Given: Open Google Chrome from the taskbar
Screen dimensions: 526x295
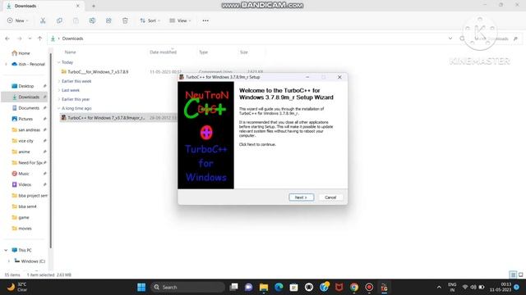Looking at the screenshot, I should (354, 288).
